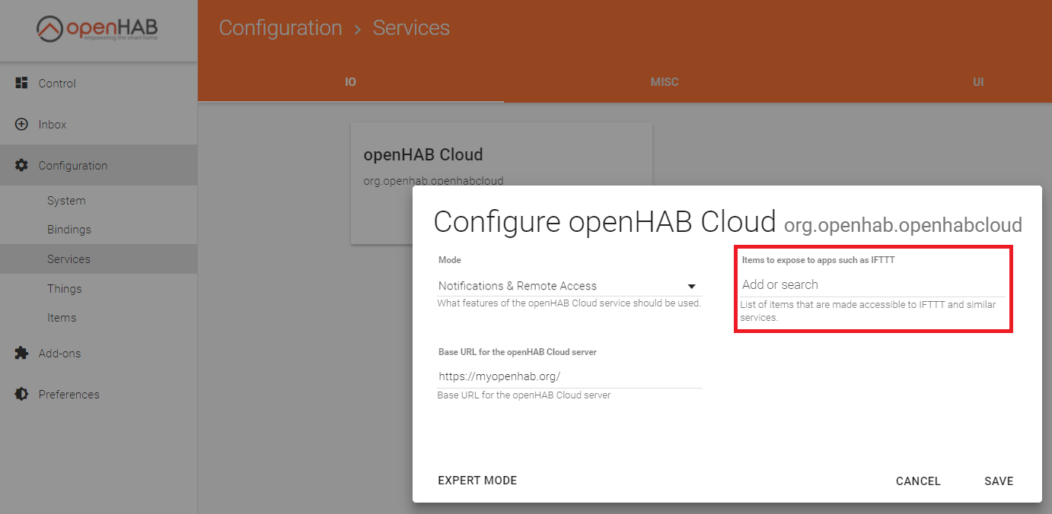Click the openHAB logo
Screen dimensions: 1052x514
point(97,29)
